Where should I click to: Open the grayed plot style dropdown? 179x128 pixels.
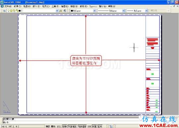(x=168, y=11)
